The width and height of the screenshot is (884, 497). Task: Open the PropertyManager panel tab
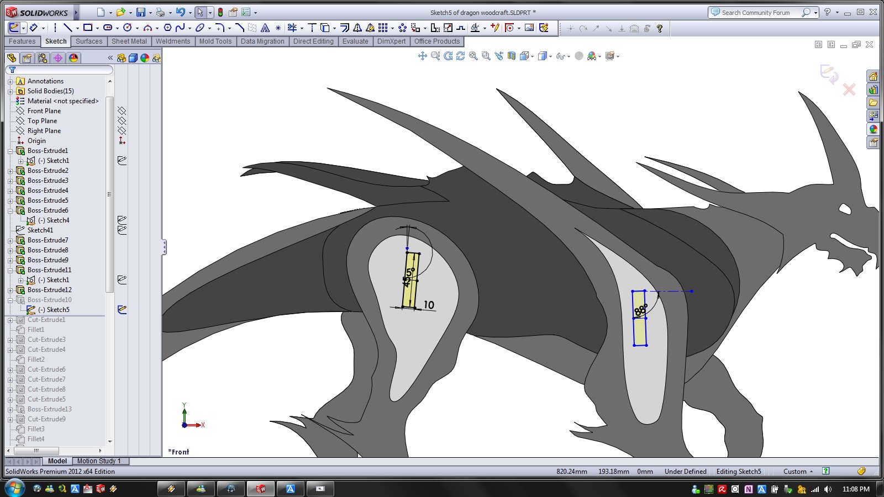pos(27,58)
